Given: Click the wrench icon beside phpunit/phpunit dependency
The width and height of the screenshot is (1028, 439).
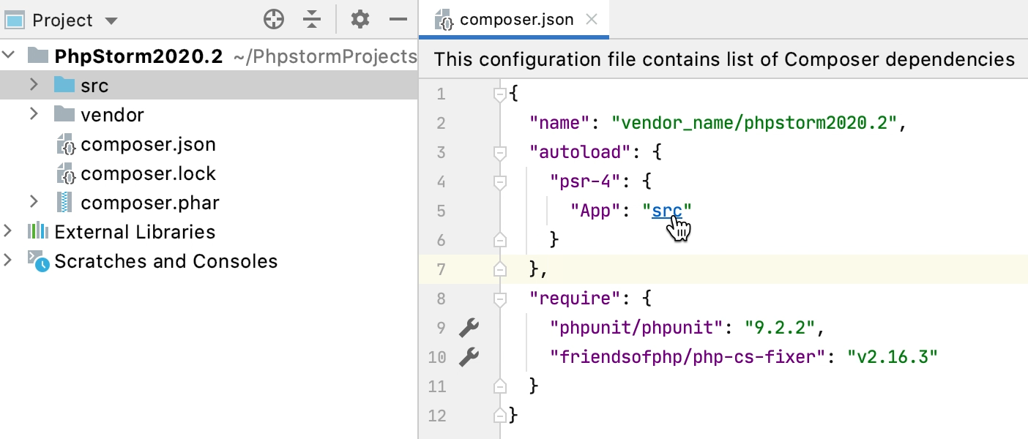Looking at the screenshot, I should point(469,327).
